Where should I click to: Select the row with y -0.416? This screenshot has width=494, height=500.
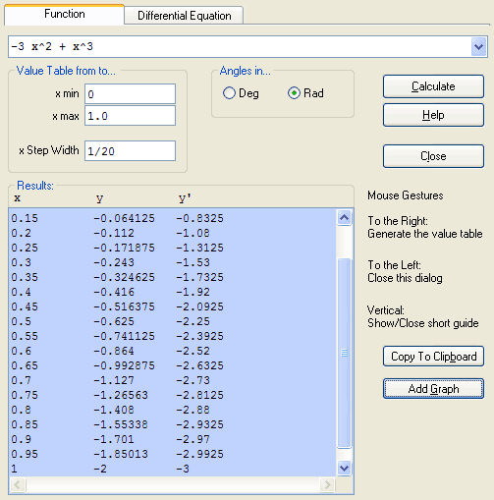[173, 292]
